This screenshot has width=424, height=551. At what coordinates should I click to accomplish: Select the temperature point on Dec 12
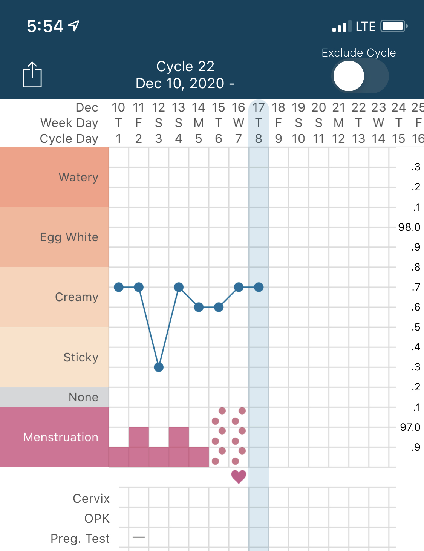click(x=159, y=367)
